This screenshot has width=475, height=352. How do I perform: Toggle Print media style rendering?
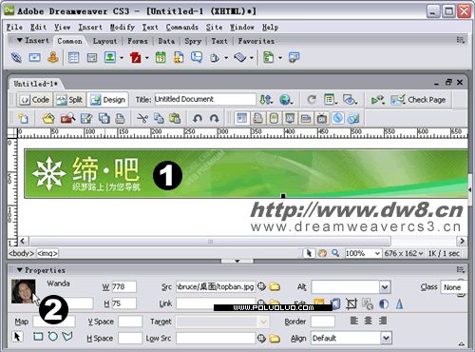point(257,118)
